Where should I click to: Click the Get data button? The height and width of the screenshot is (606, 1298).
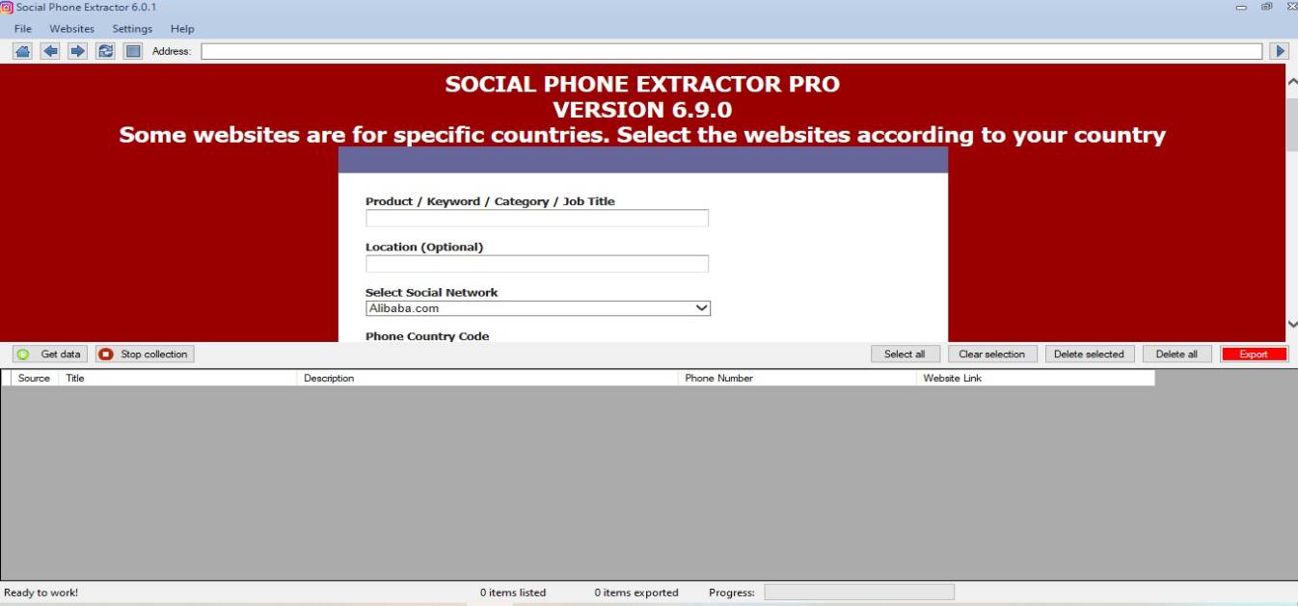pos(50,354)
